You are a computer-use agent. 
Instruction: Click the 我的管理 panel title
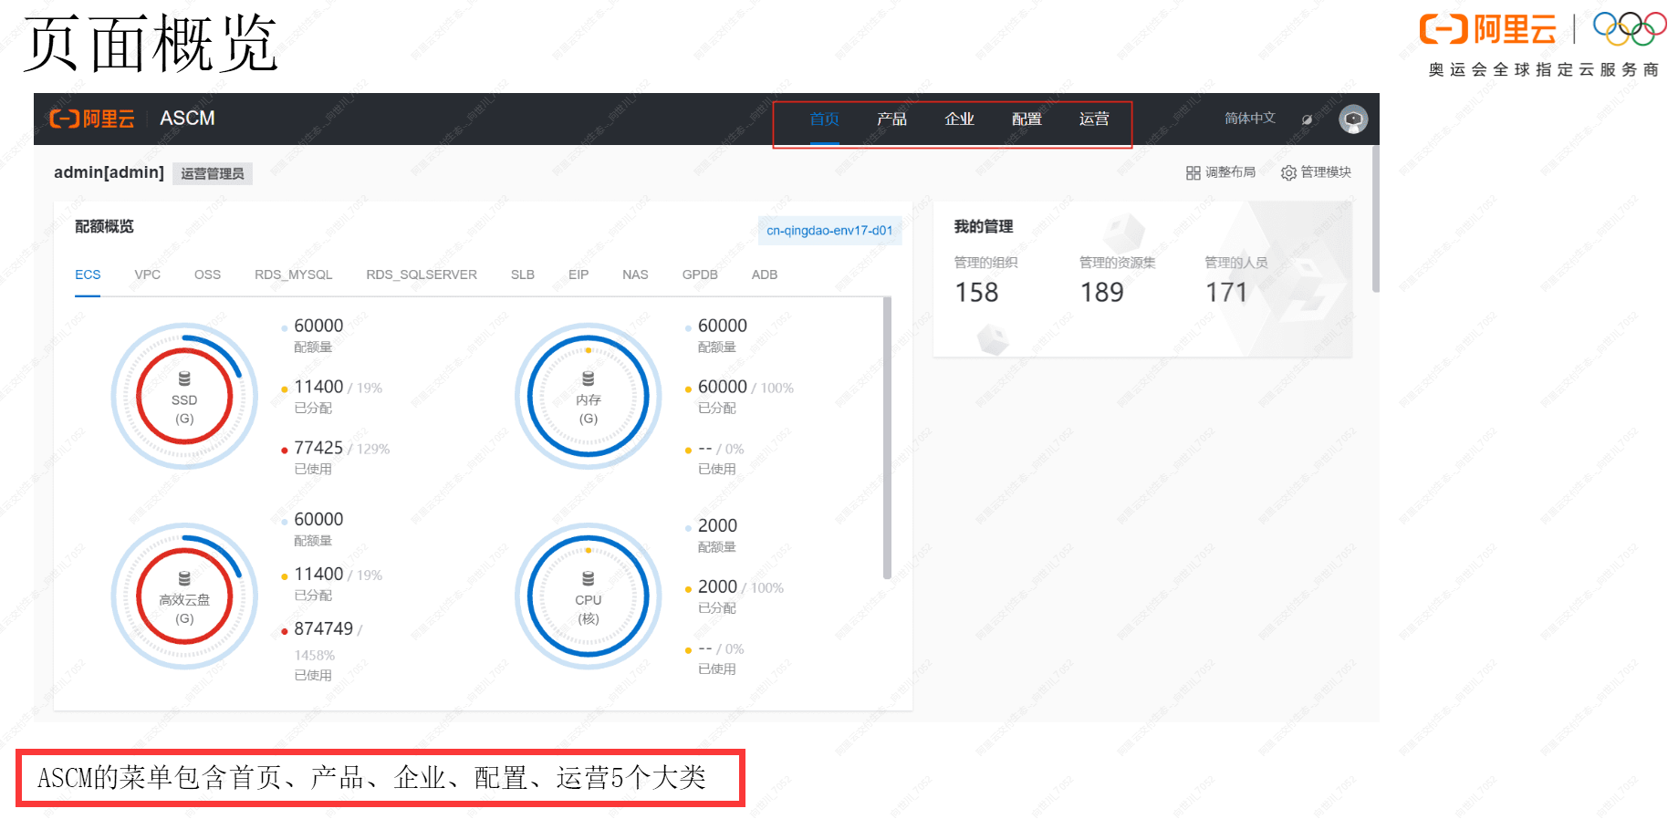(x=984, y=226)
